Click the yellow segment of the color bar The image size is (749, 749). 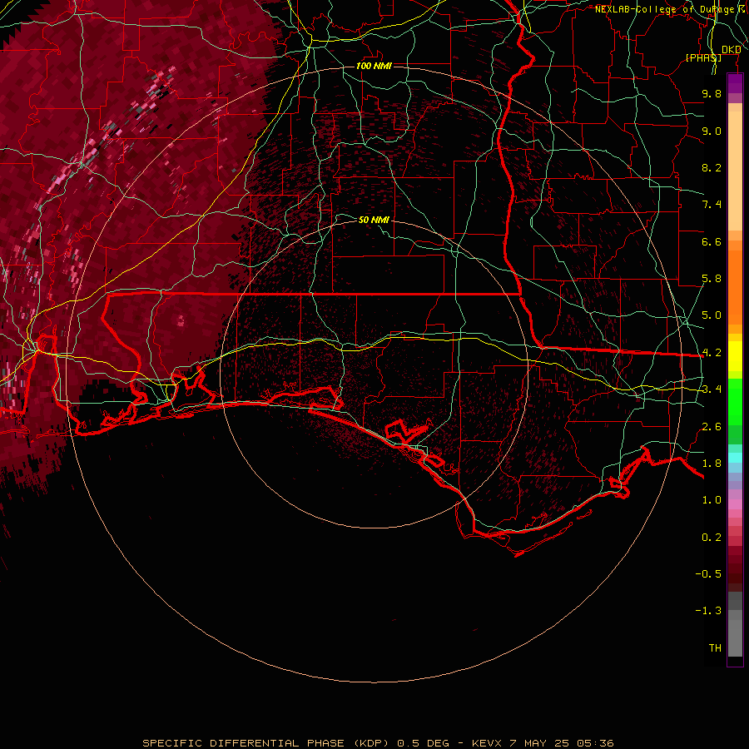[x=735, y=356]
